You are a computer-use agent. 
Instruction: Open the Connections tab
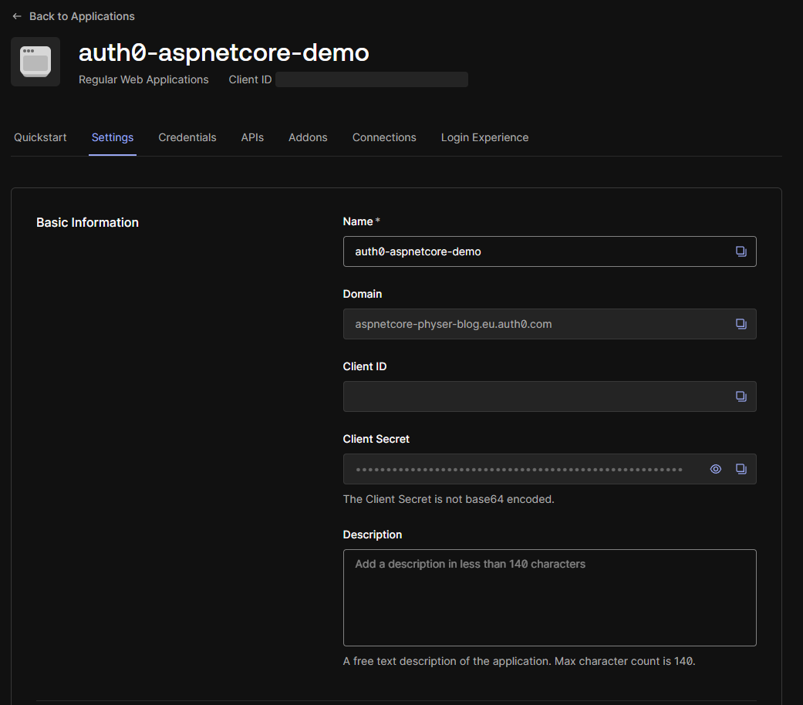click(384, 137)
